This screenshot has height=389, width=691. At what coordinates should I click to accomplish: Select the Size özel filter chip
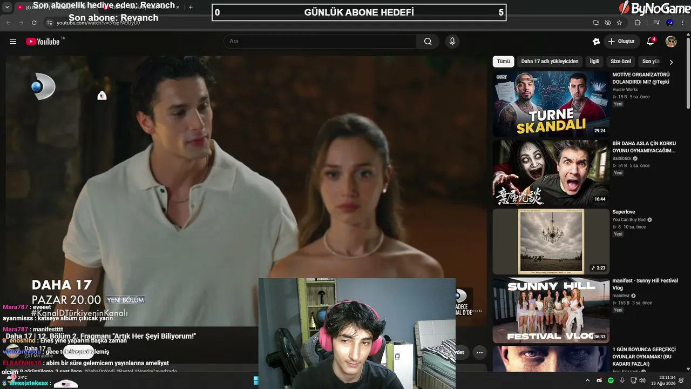coord(621,62)
